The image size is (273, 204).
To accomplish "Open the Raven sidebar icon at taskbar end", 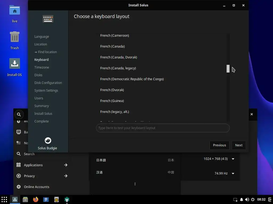I will [270, 200].
